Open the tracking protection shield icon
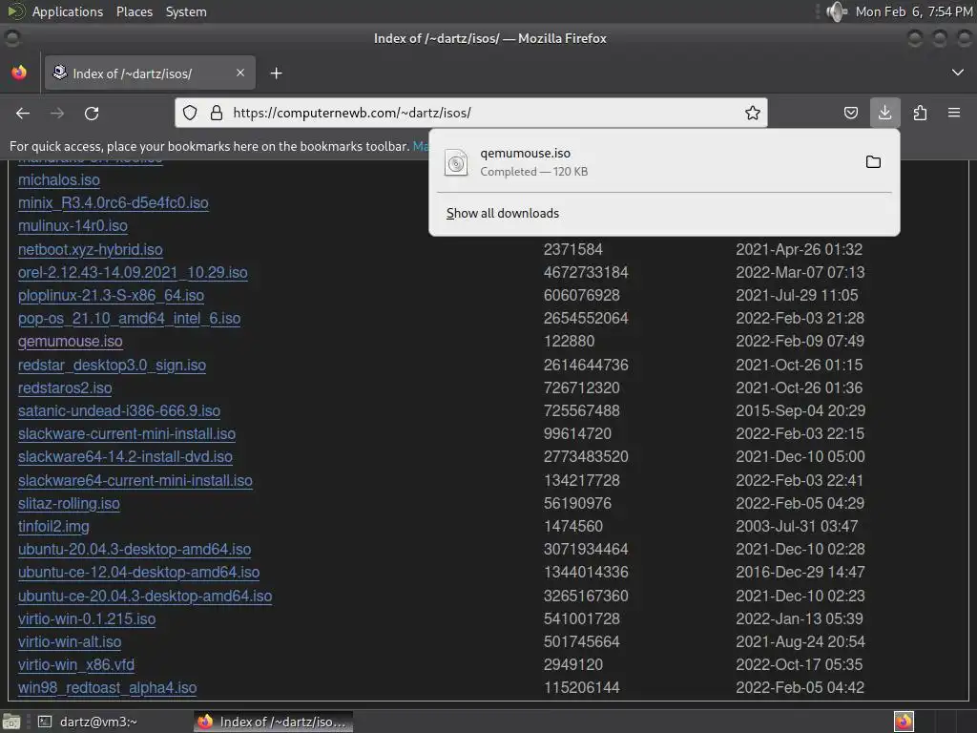Screen dimensions: 977x733 click(x=190, y=113)
